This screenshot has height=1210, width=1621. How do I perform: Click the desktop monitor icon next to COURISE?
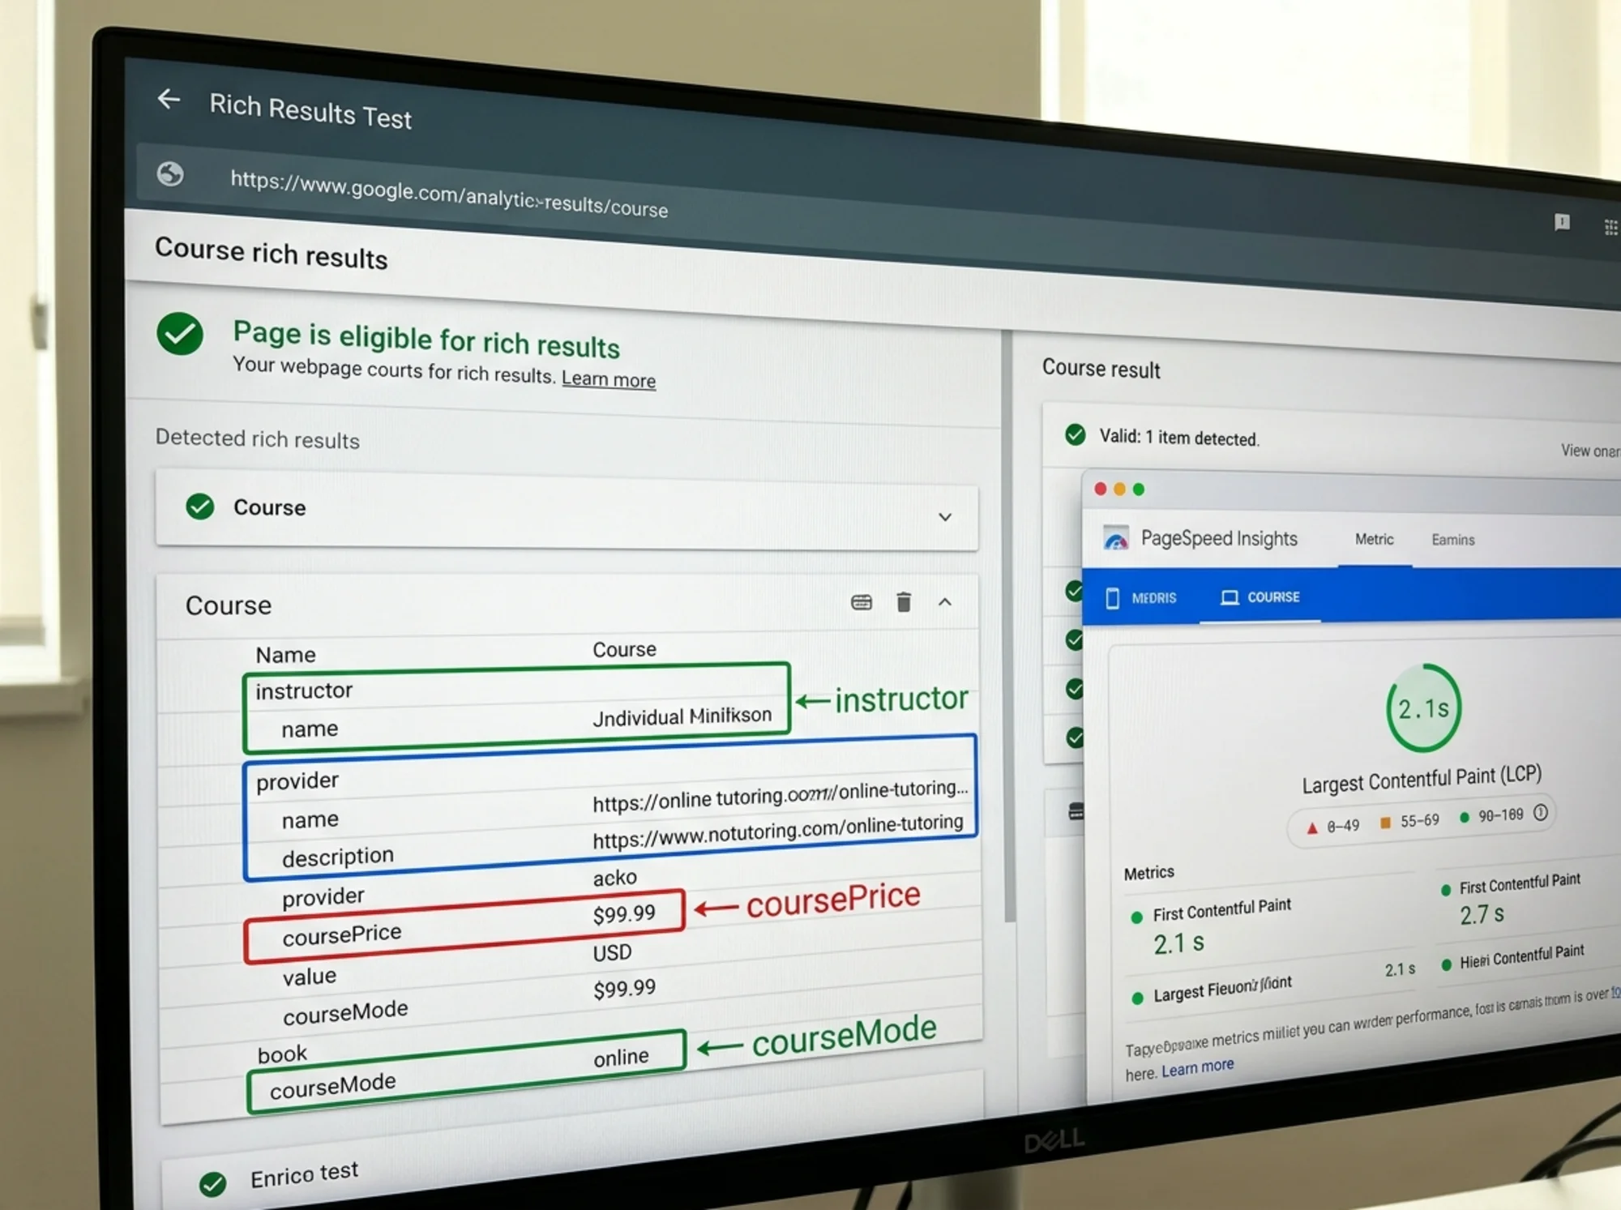(x=1230, y=597)
